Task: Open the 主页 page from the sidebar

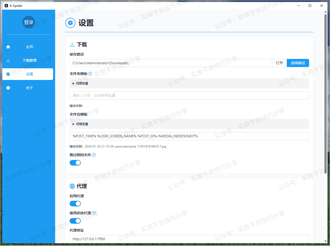Action: (29, 47)
